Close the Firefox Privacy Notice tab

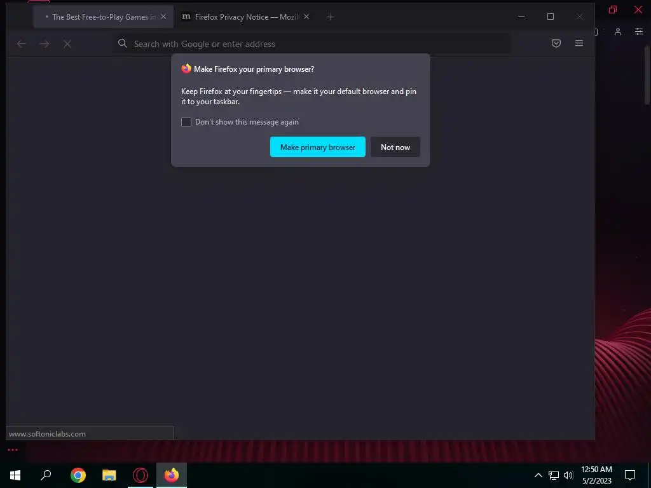pyautogui.click(x=306, y=17)
